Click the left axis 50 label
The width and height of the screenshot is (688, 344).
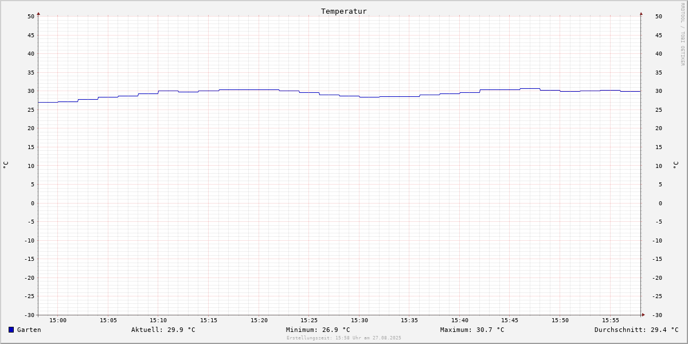(31, 17)
